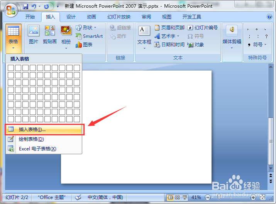Image resolution: width=276 pixels, height=204 pixels.
Task: Open 剪贴画 clip art
Action: 50,34
